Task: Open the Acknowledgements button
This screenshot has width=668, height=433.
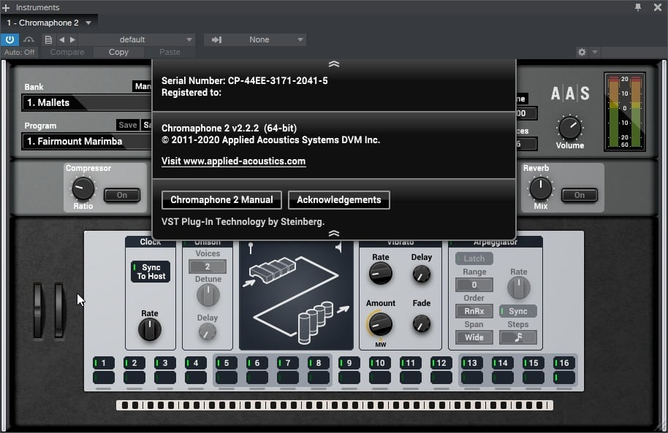Action: 338,200
